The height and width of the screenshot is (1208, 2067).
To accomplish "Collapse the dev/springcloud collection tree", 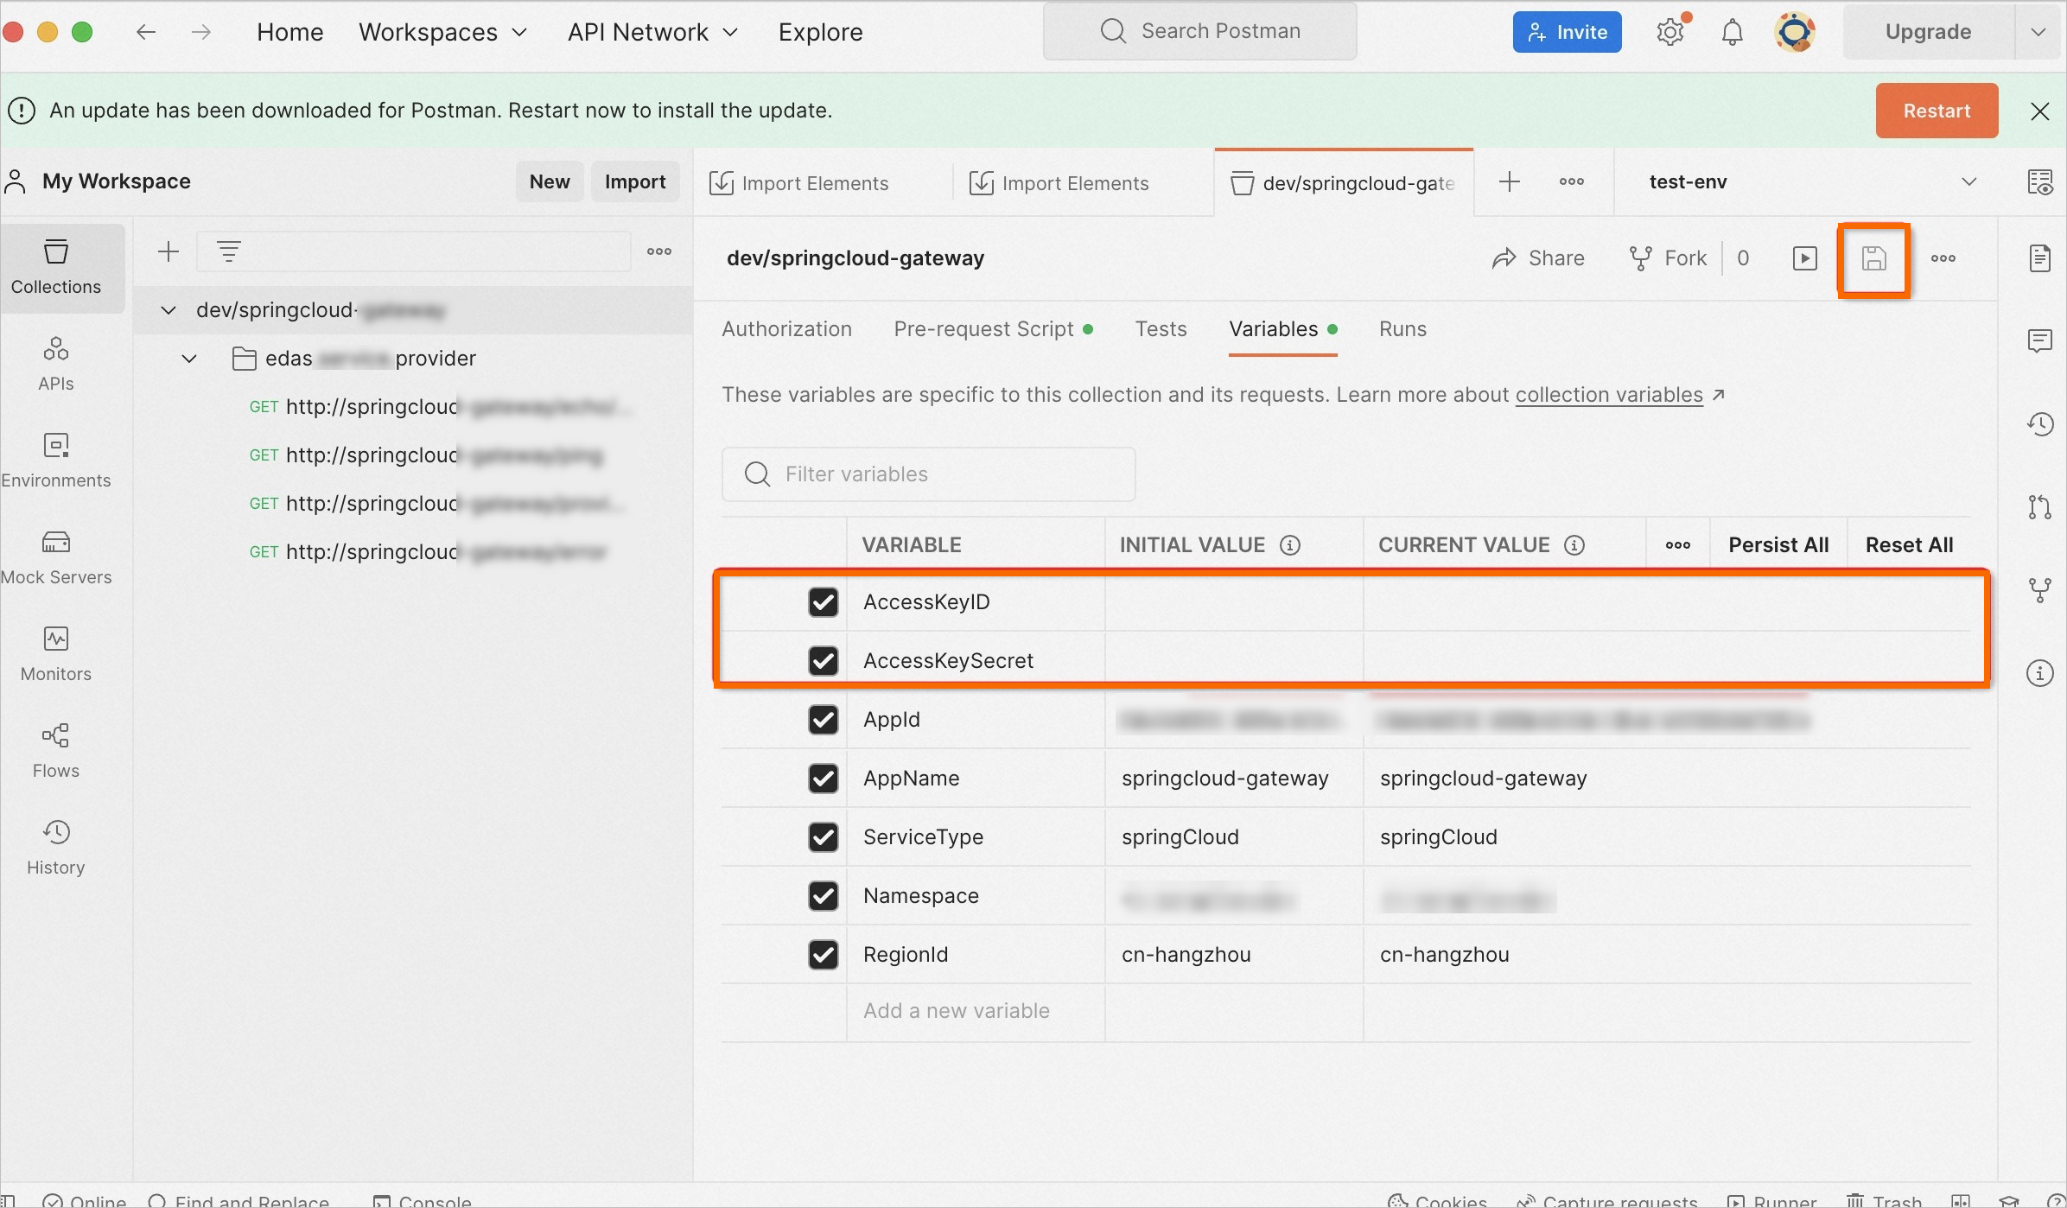I will click(169, 310).
